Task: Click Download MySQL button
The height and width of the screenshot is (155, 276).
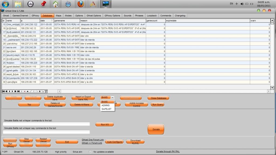Action: pos(135,142)
